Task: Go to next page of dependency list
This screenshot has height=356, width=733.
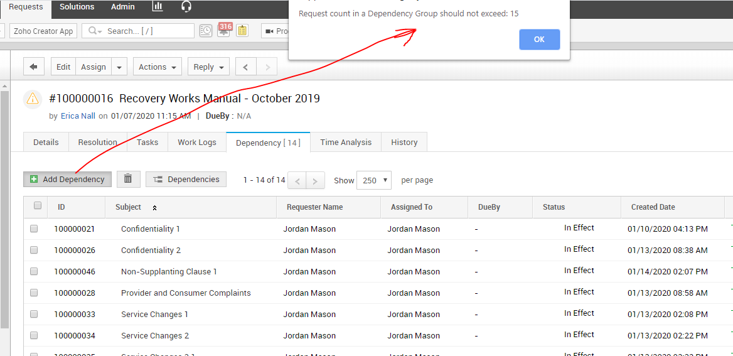Action: 316,181
